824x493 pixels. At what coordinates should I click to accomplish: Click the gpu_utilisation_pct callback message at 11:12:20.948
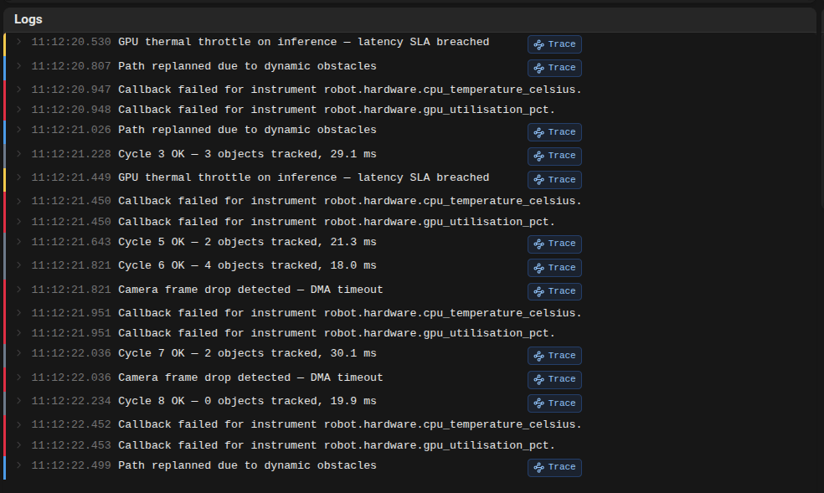tap(337, 110)
